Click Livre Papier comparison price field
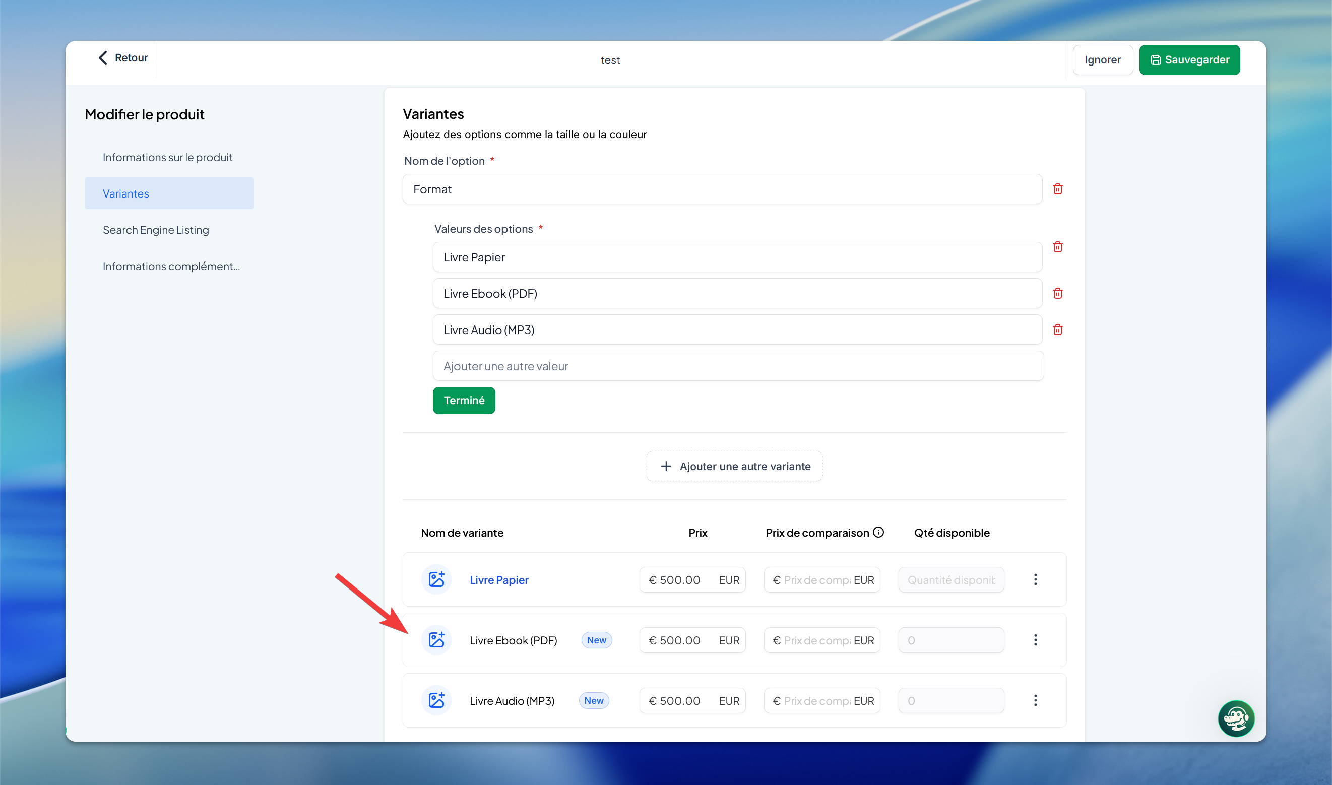 tap(822, 580)
